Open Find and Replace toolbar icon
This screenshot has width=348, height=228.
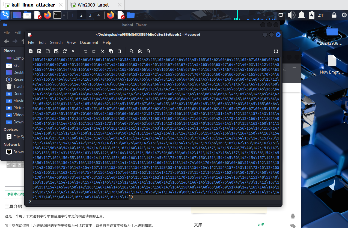point(140,51)
